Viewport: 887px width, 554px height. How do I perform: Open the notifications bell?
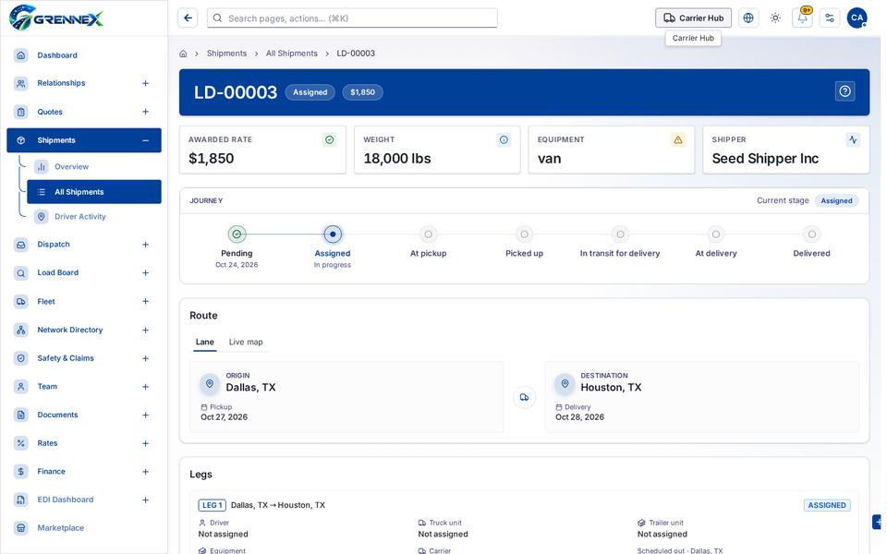point(802,18)
